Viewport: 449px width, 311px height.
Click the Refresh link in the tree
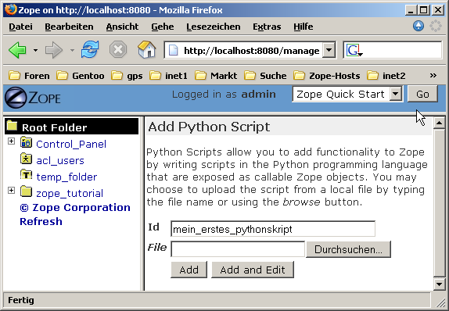pyautogui.click(x=41, y=221)
